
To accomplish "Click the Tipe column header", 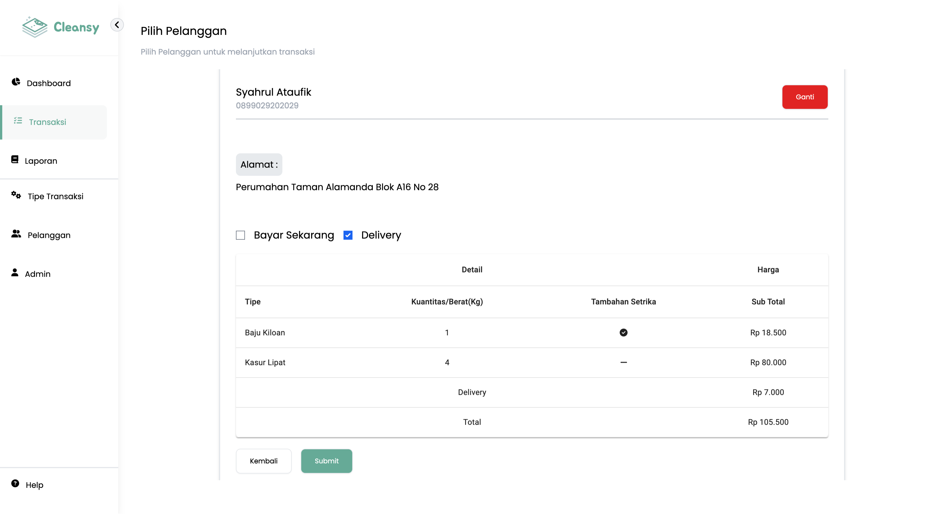I will [253, 302].
